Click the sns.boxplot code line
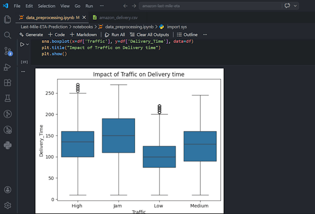The width and height of the screenshot is (315, 214). click(x=118, y=42)
